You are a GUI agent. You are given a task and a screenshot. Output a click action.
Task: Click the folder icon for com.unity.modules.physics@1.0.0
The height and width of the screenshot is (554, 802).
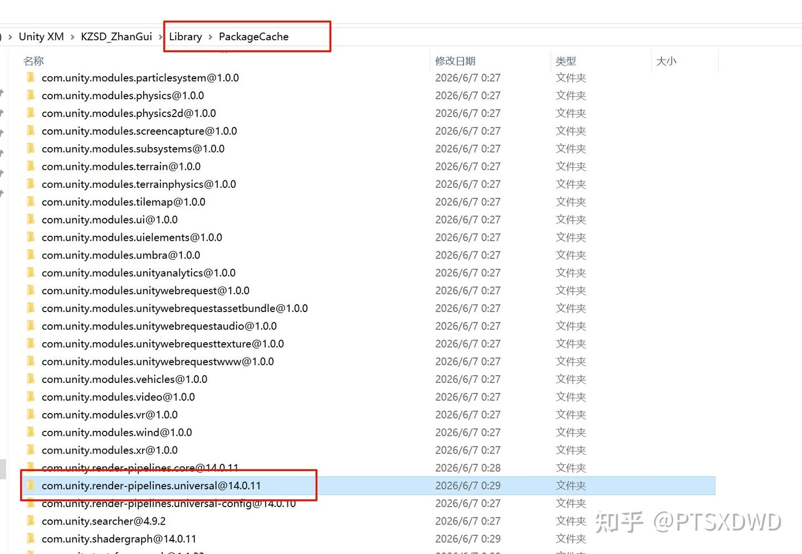(31, 95)
